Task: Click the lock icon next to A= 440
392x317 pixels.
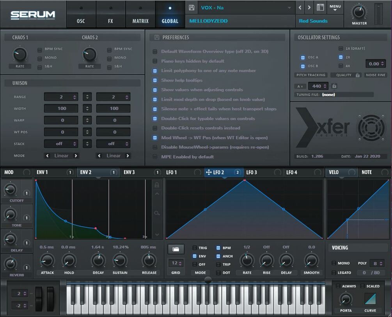Action: (334, 86)
